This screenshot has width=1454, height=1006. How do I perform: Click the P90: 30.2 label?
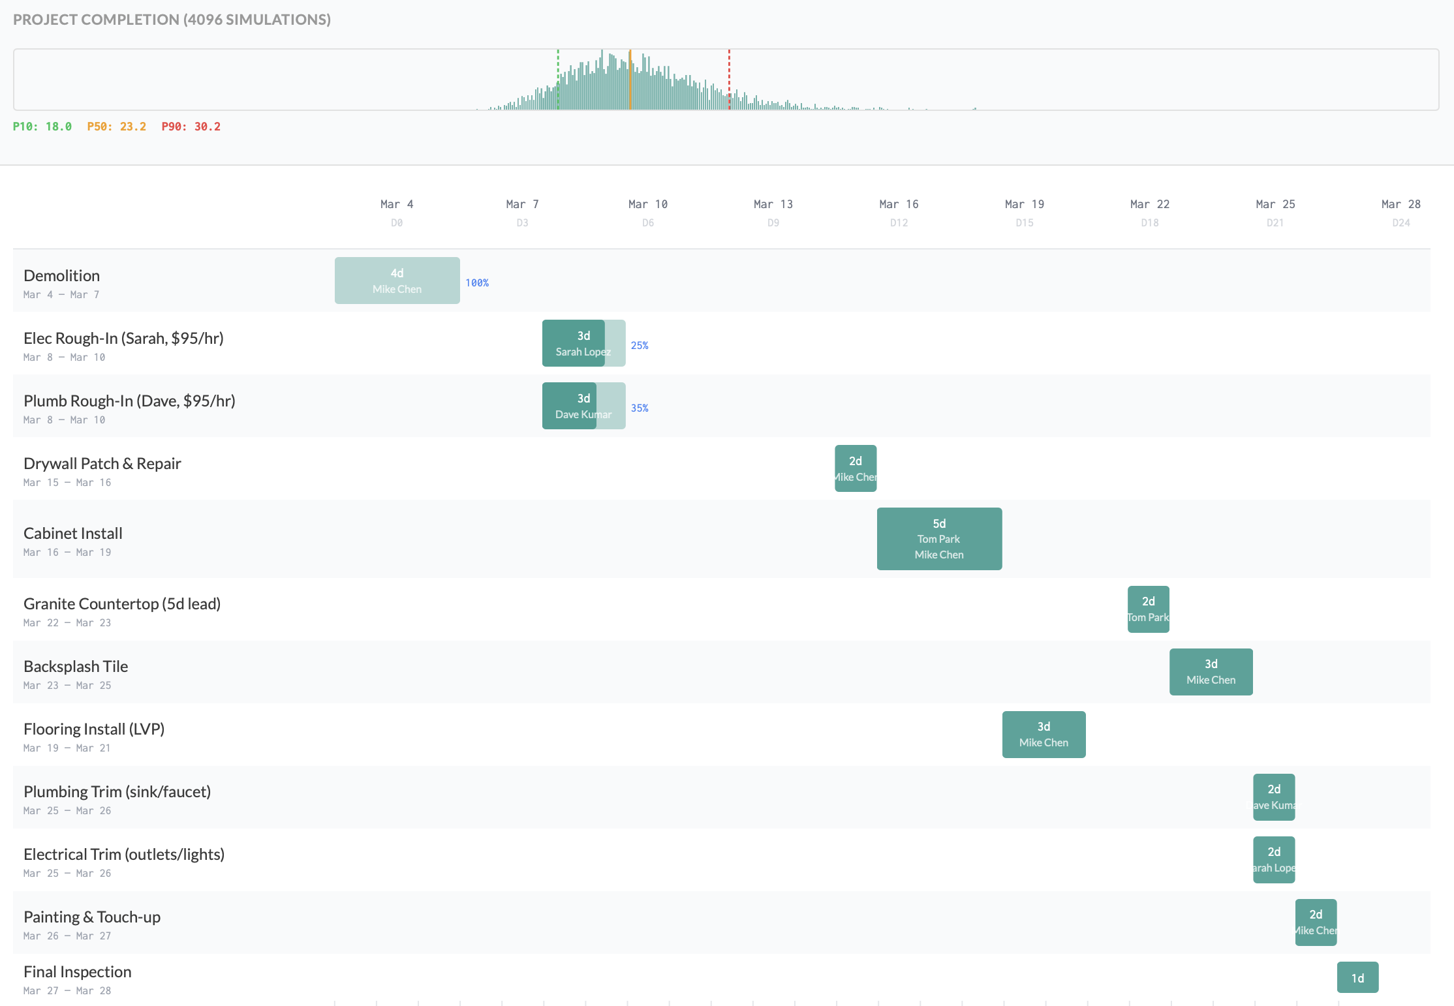191,126
